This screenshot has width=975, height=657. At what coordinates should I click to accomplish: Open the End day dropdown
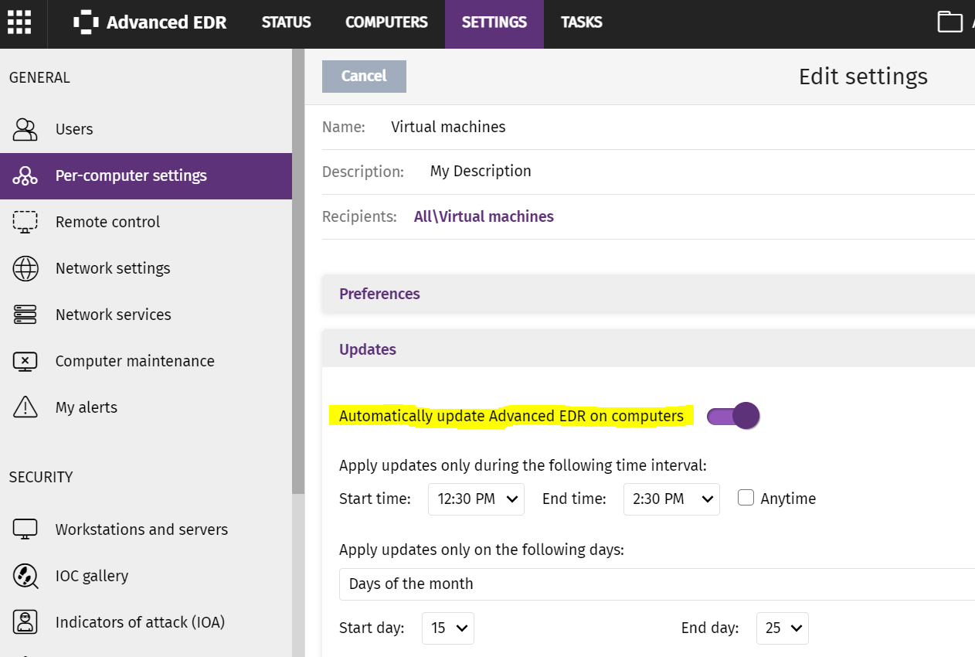(x=783, y=628)
